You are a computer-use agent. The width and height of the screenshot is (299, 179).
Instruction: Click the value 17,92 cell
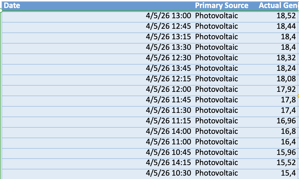click(x=286, y=89)
